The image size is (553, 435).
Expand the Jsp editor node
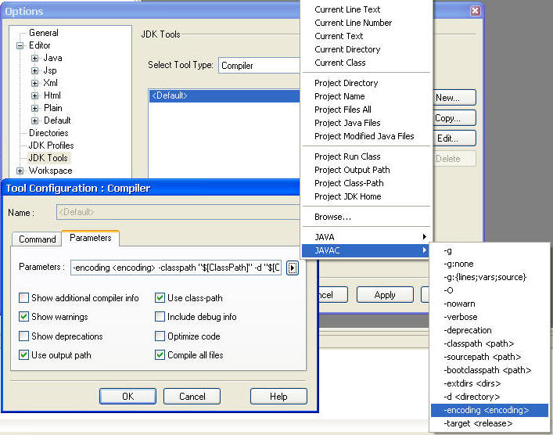coord(34,70)
